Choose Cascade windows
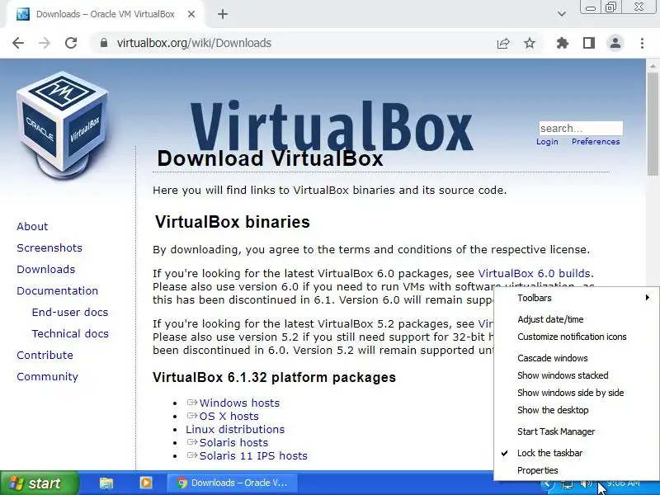 coord(577,358)
